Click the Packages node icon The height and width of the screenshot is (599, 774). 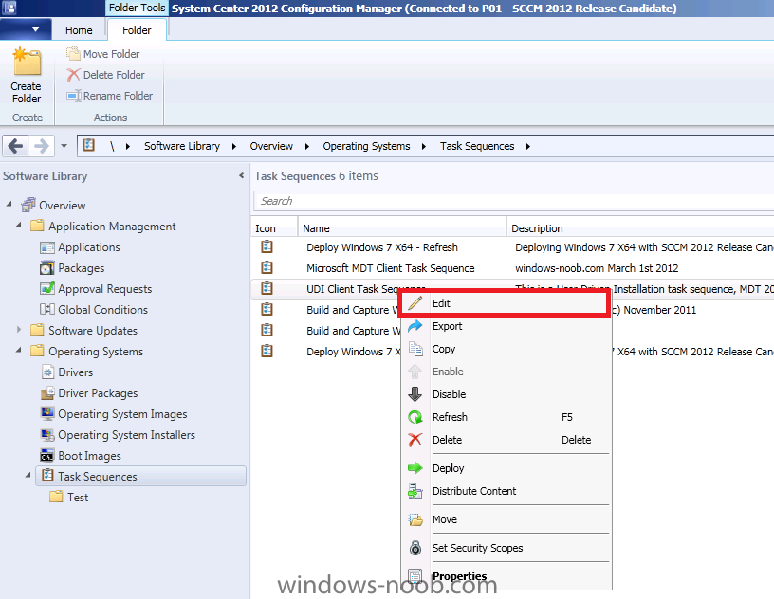pos(47,268)
